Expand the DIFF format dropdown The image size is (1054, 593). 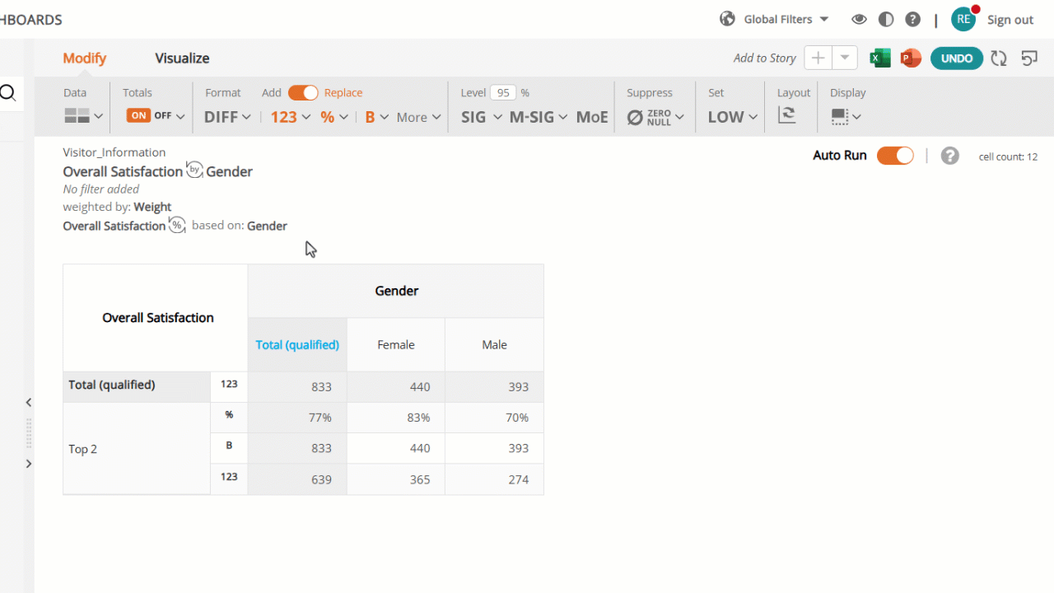(x=228, y=117)
